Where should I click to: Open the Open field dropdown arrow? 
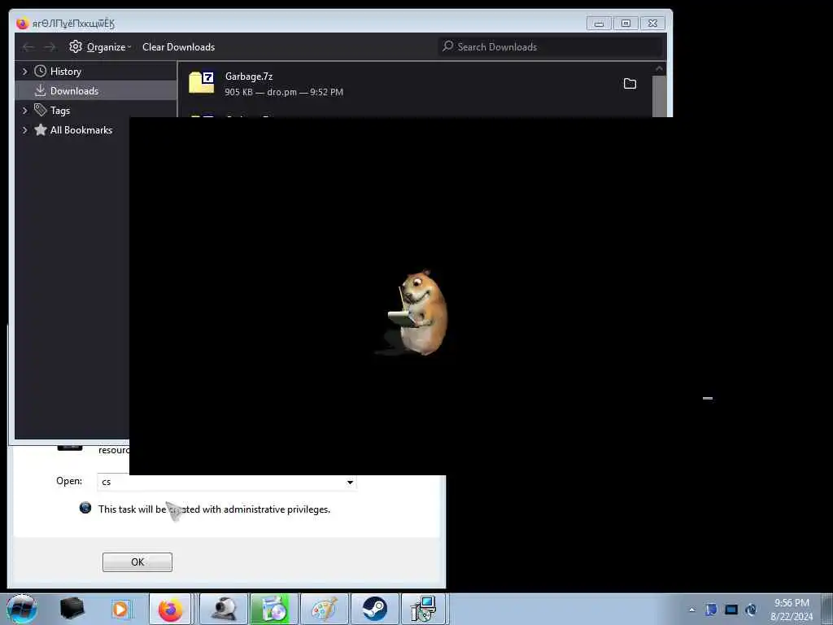click(x=350, y=483)
